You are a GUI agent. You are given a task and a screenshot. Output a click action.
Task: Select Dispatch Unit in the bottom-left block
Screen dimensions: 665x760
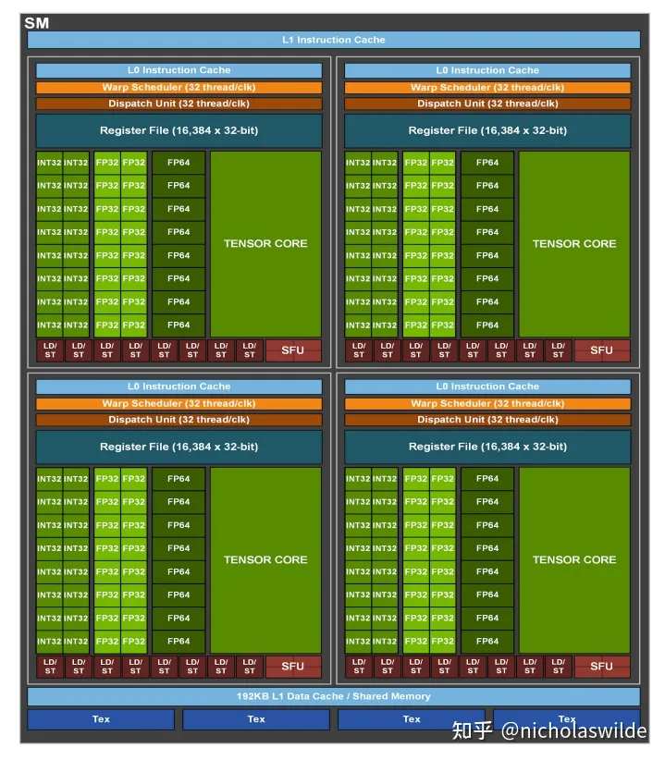pyautogui.click(x=179, y=419)
